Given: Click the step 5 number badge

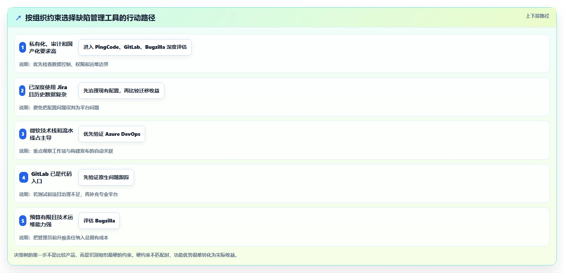Looking at the screenshot, I should pyautogui.click(x=22, y=221).
